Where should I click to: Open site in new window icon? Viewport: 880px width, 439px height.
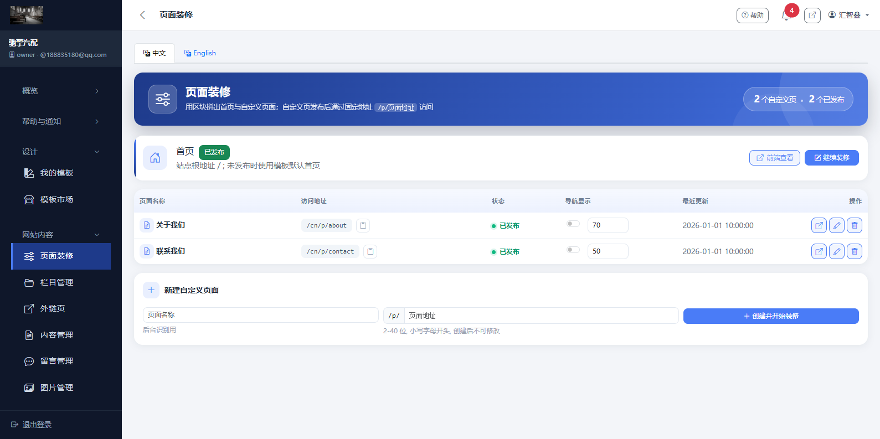tap(812, 16)
